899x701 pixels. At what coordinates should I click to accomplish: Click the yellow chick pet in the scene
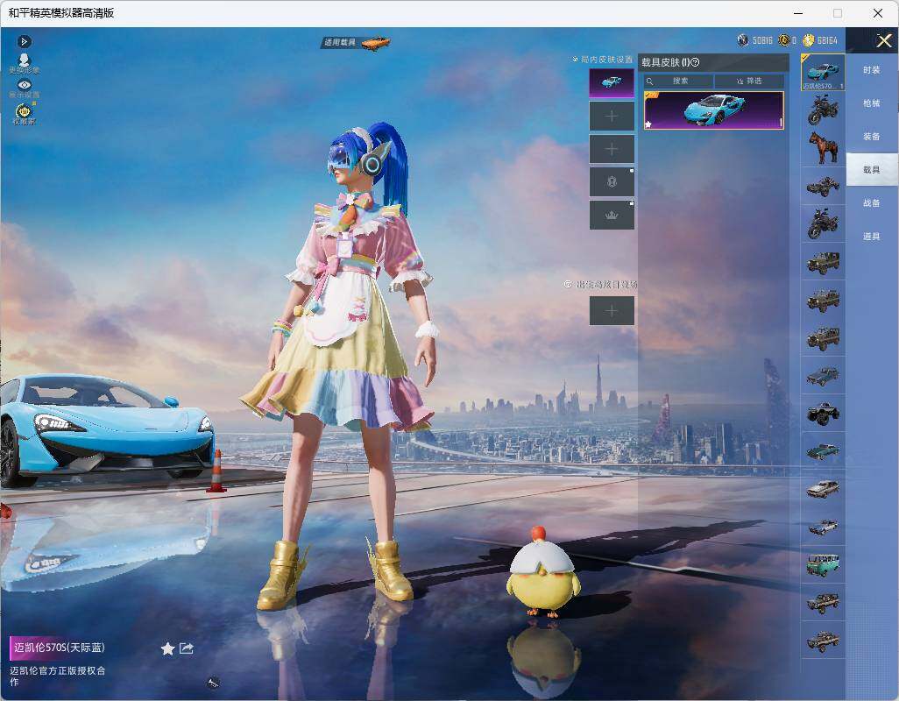coord(542,572)
